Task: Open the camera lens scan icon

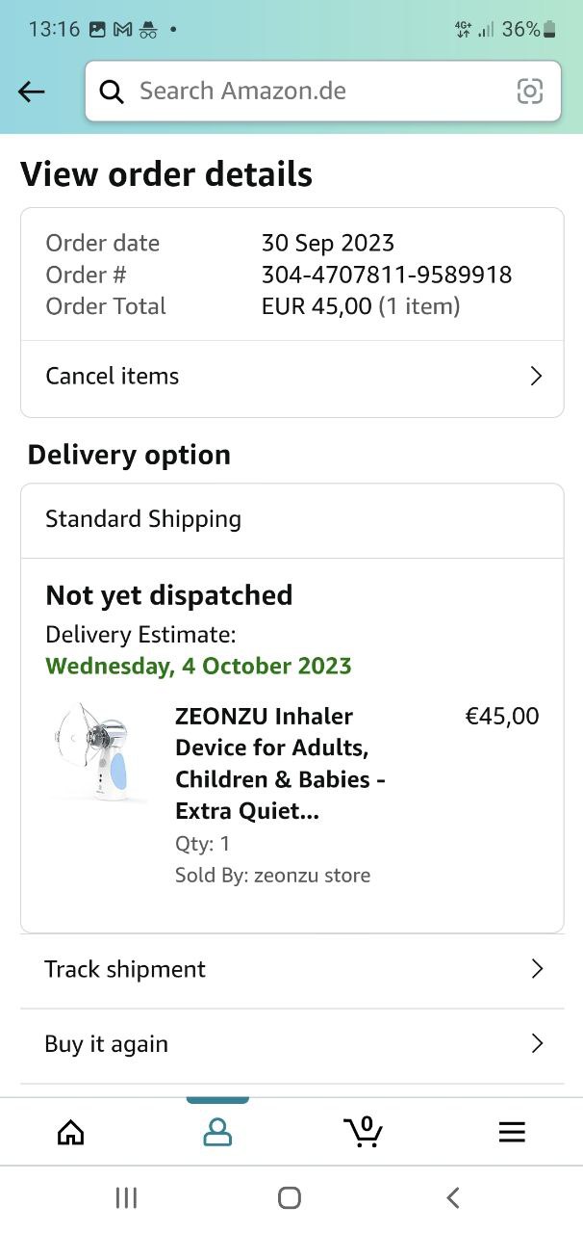Action: point(530,92)
